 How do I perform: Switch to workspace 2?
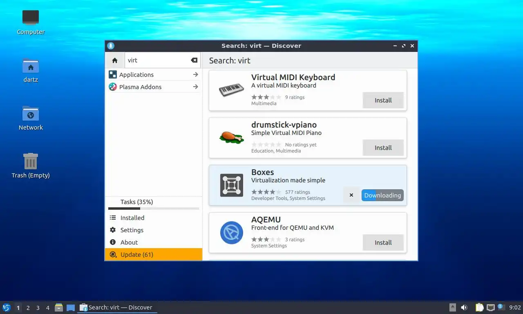[x=28, y=308]
